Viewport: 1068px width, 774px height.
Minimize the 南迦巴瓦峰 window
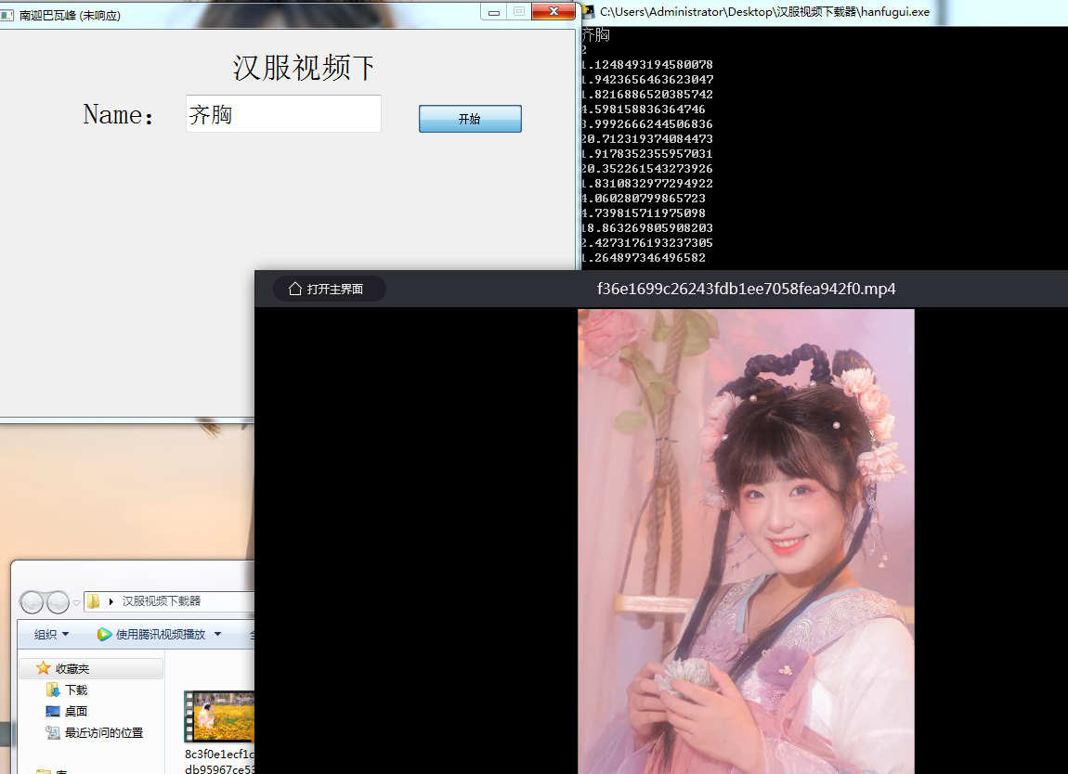tap(494, 11)
